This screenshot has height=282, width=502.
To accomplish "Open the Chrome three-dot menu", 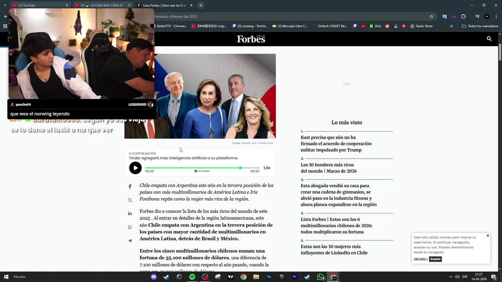I will [x=496, y=16].
